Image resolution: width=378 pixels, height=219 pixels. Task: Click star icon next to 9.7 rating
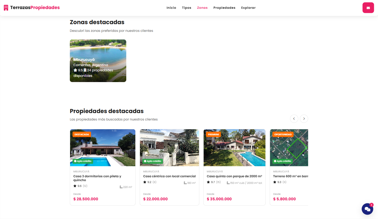point(208,182)
